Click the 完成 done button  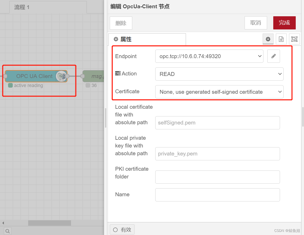coord(284,23)
